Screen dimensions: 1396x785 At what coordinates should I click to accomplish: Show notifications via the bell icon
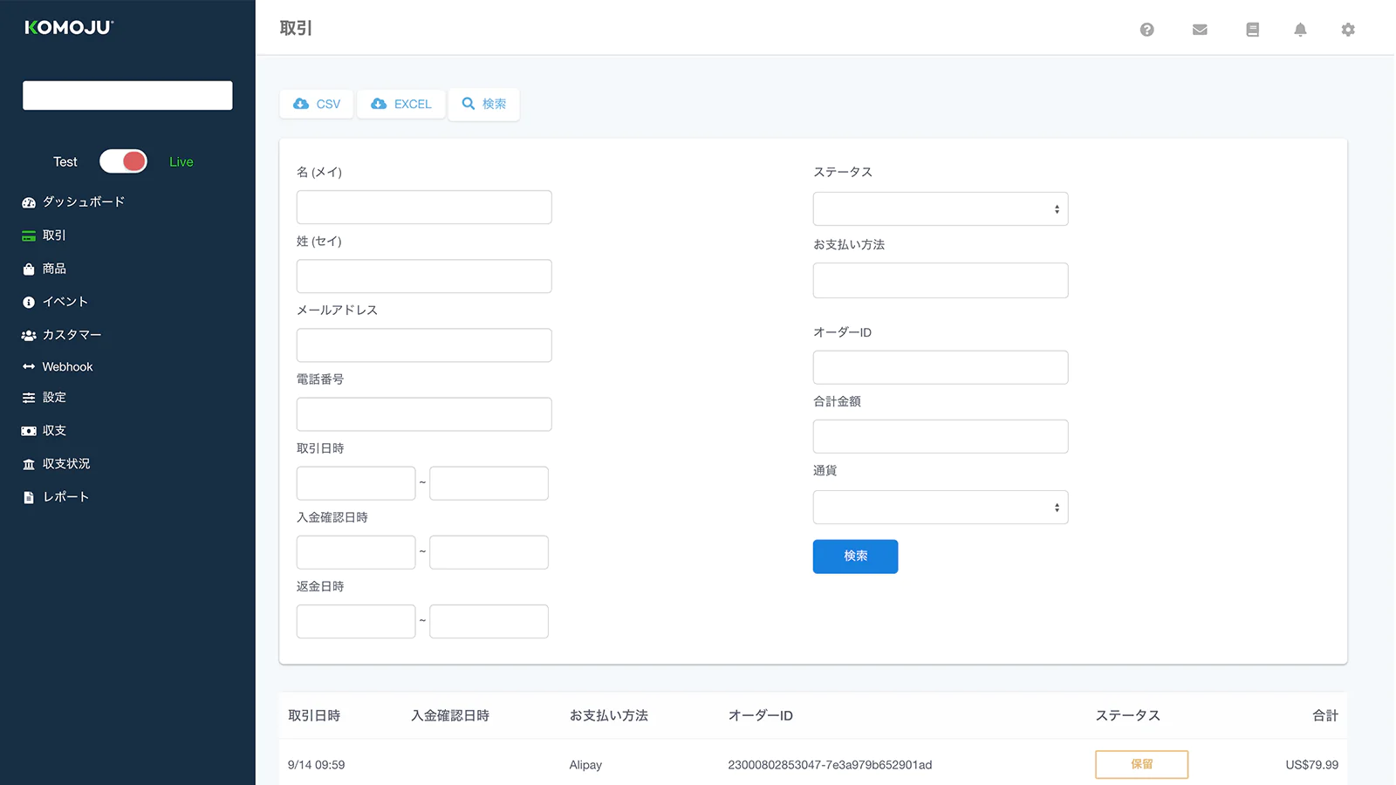click(x=1300, y=30)
